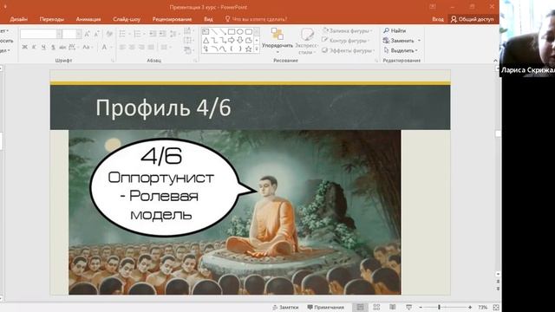Decrease font size with the smaller A

tap(96, 34)
